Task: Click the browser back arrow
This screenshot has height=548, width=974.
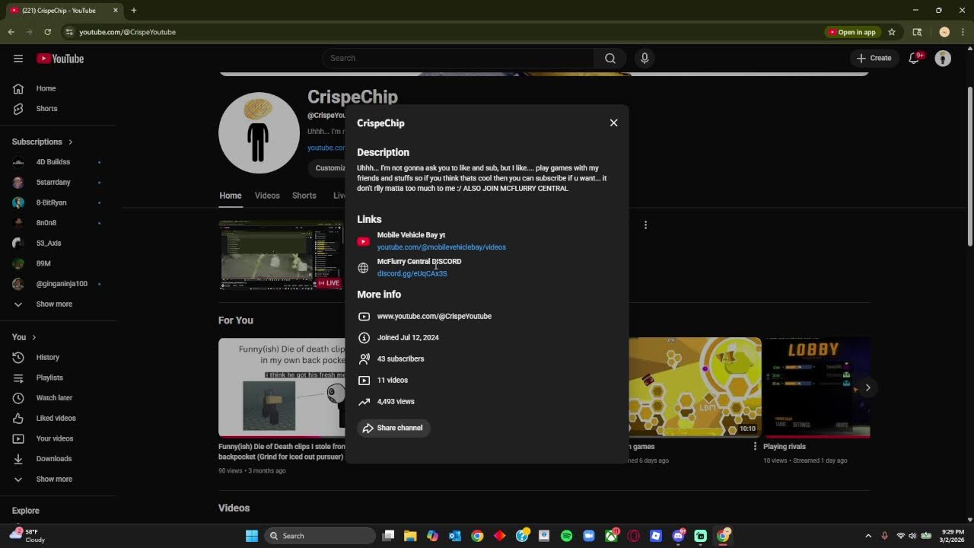Action: [x=11, y=32]
